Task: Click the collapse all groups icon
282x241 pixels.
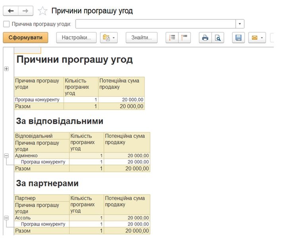Action: [185, 38]
